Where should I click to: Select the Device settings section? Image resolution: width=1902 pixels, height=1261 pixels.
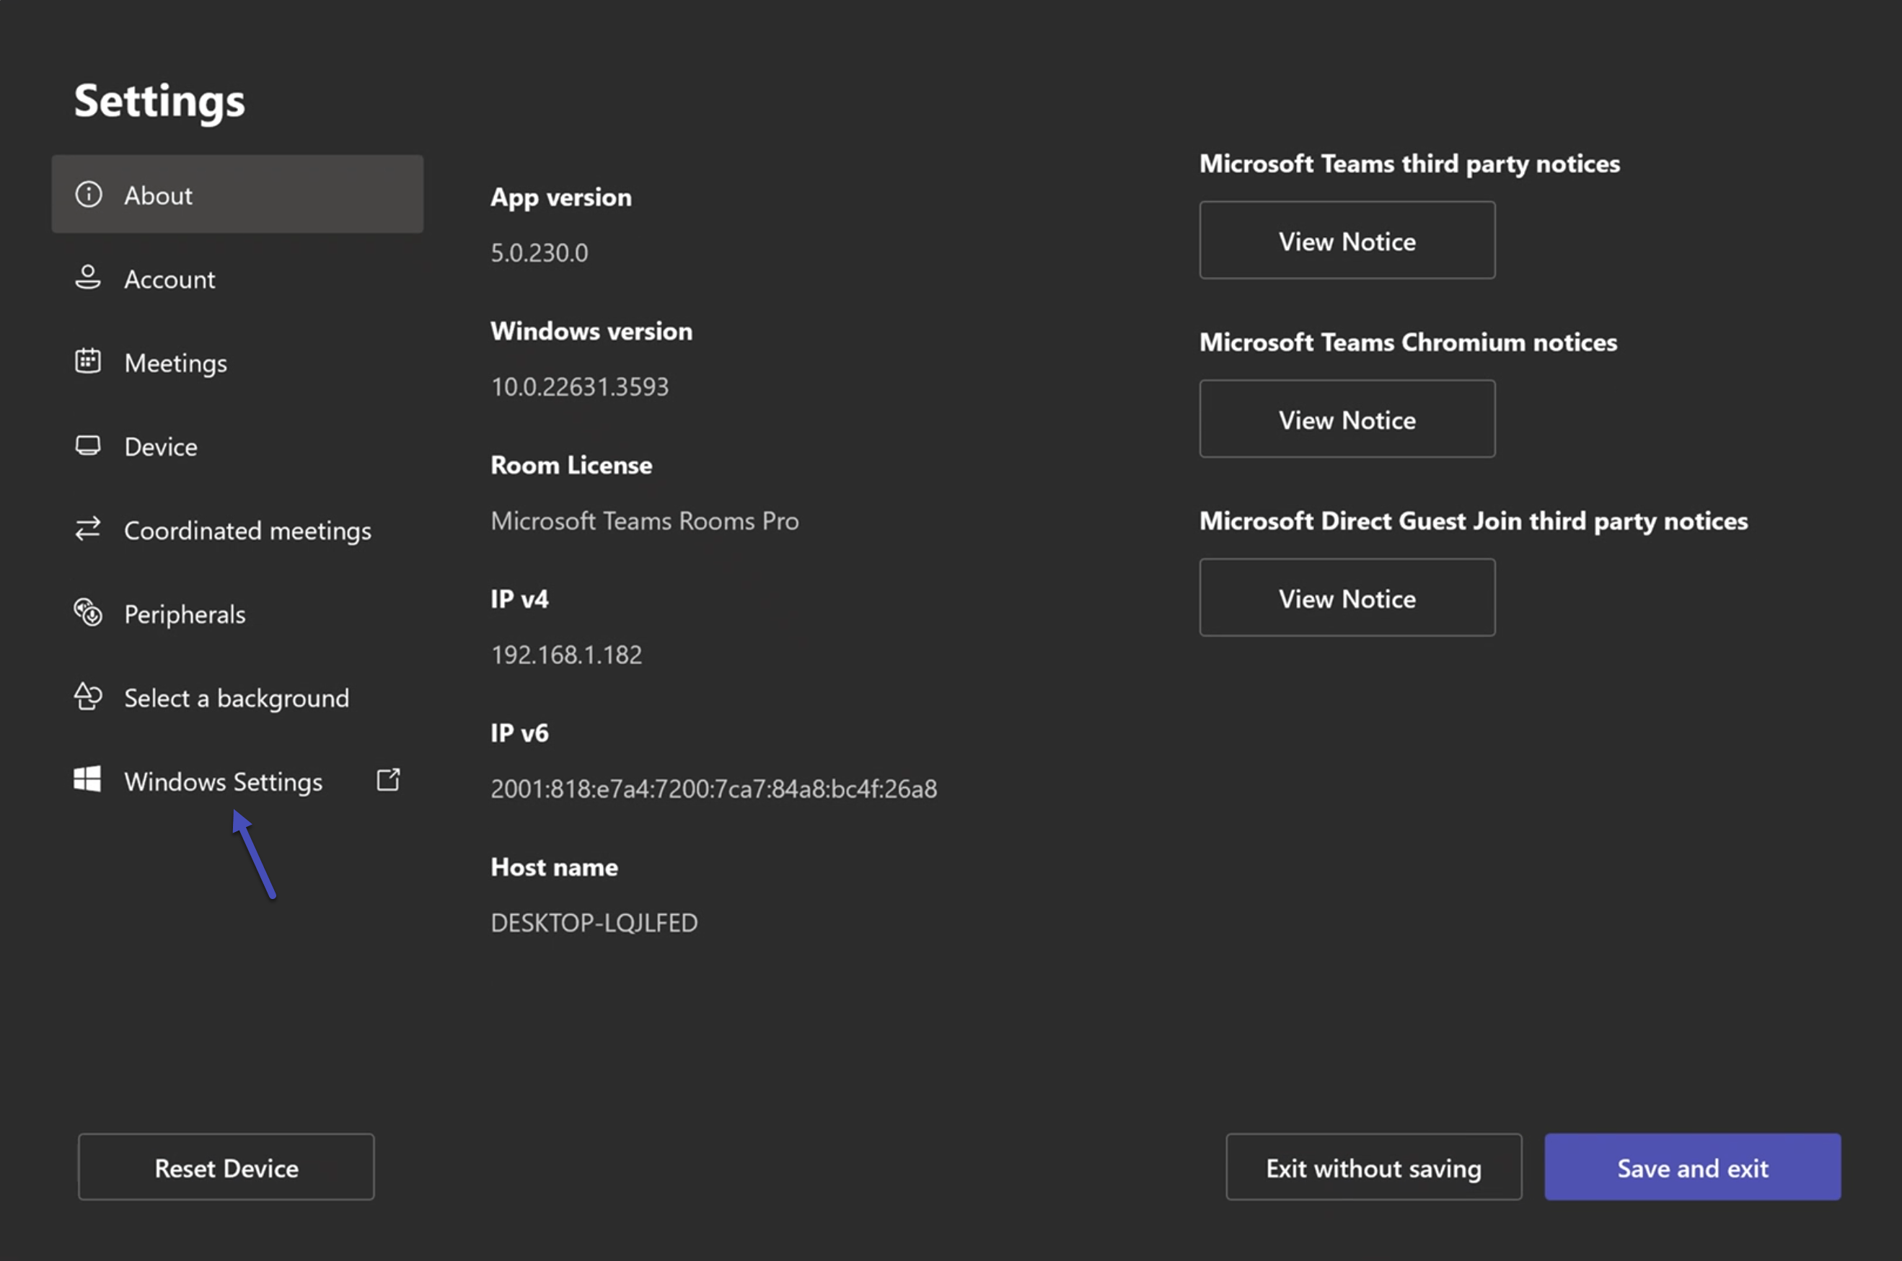click(160, 446)
